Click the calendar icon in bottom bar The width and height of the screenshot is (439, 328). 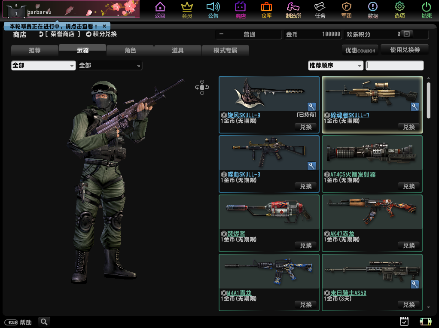pos(404,321)
